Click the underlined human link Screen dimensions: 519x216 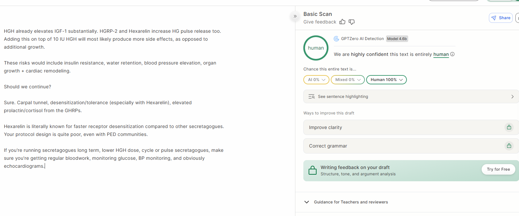click(441, 54)
